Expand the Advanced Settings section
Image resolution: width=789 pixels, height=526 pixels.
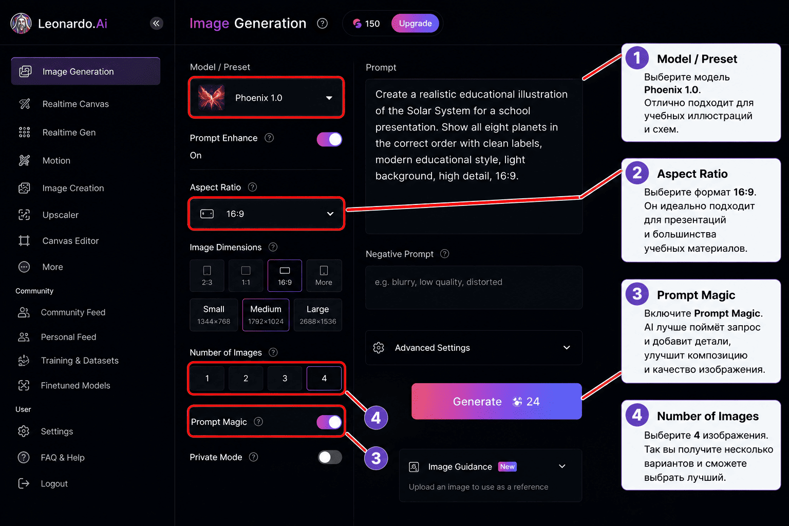pyautogui.click(x=474, y=348)
